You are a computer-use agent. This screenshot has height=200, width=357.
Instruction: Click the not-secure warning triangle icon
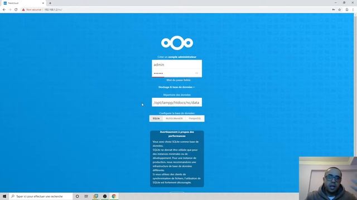point(23,10)
